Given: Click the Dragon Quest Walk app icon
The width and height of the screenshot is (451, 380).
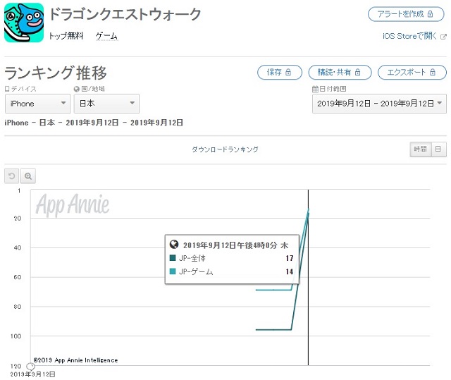Looking at the screenshot, I should (24, 23).
